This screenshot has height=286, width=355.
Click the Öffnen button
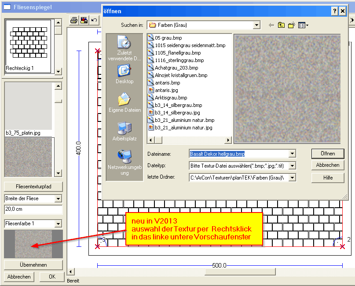(328, 154)
